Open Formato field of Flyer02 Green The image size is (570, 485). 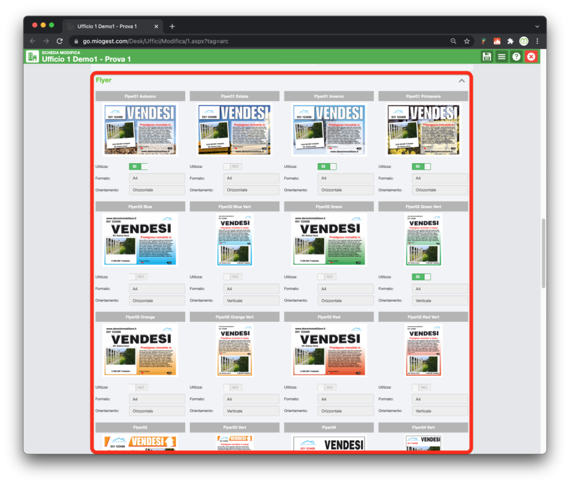coord(346,289)
